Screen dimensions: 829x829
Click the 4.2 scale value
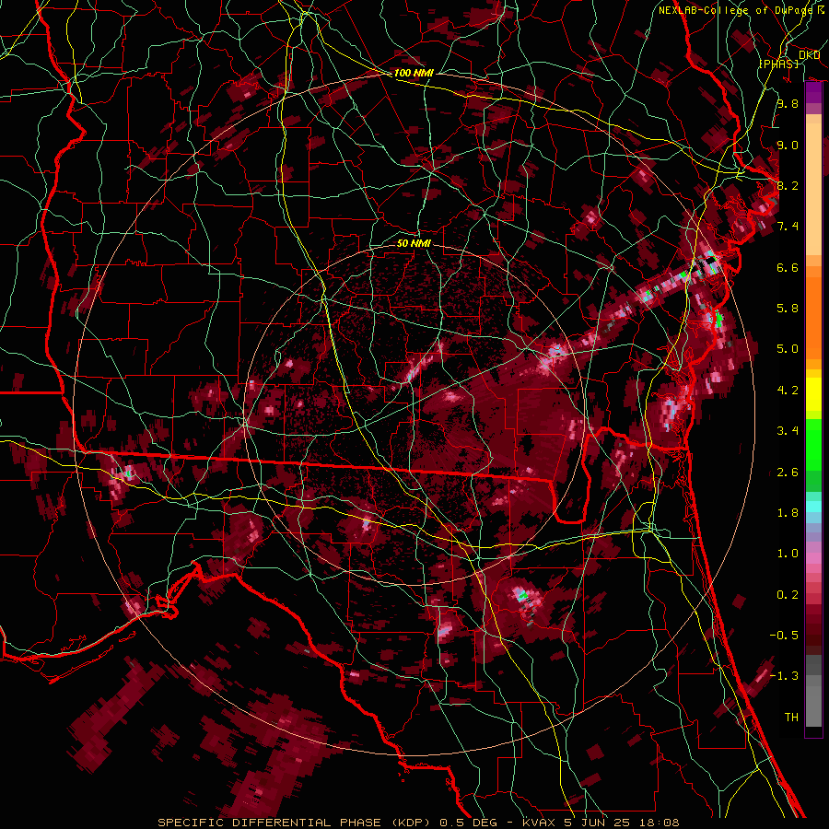point(788,391)
